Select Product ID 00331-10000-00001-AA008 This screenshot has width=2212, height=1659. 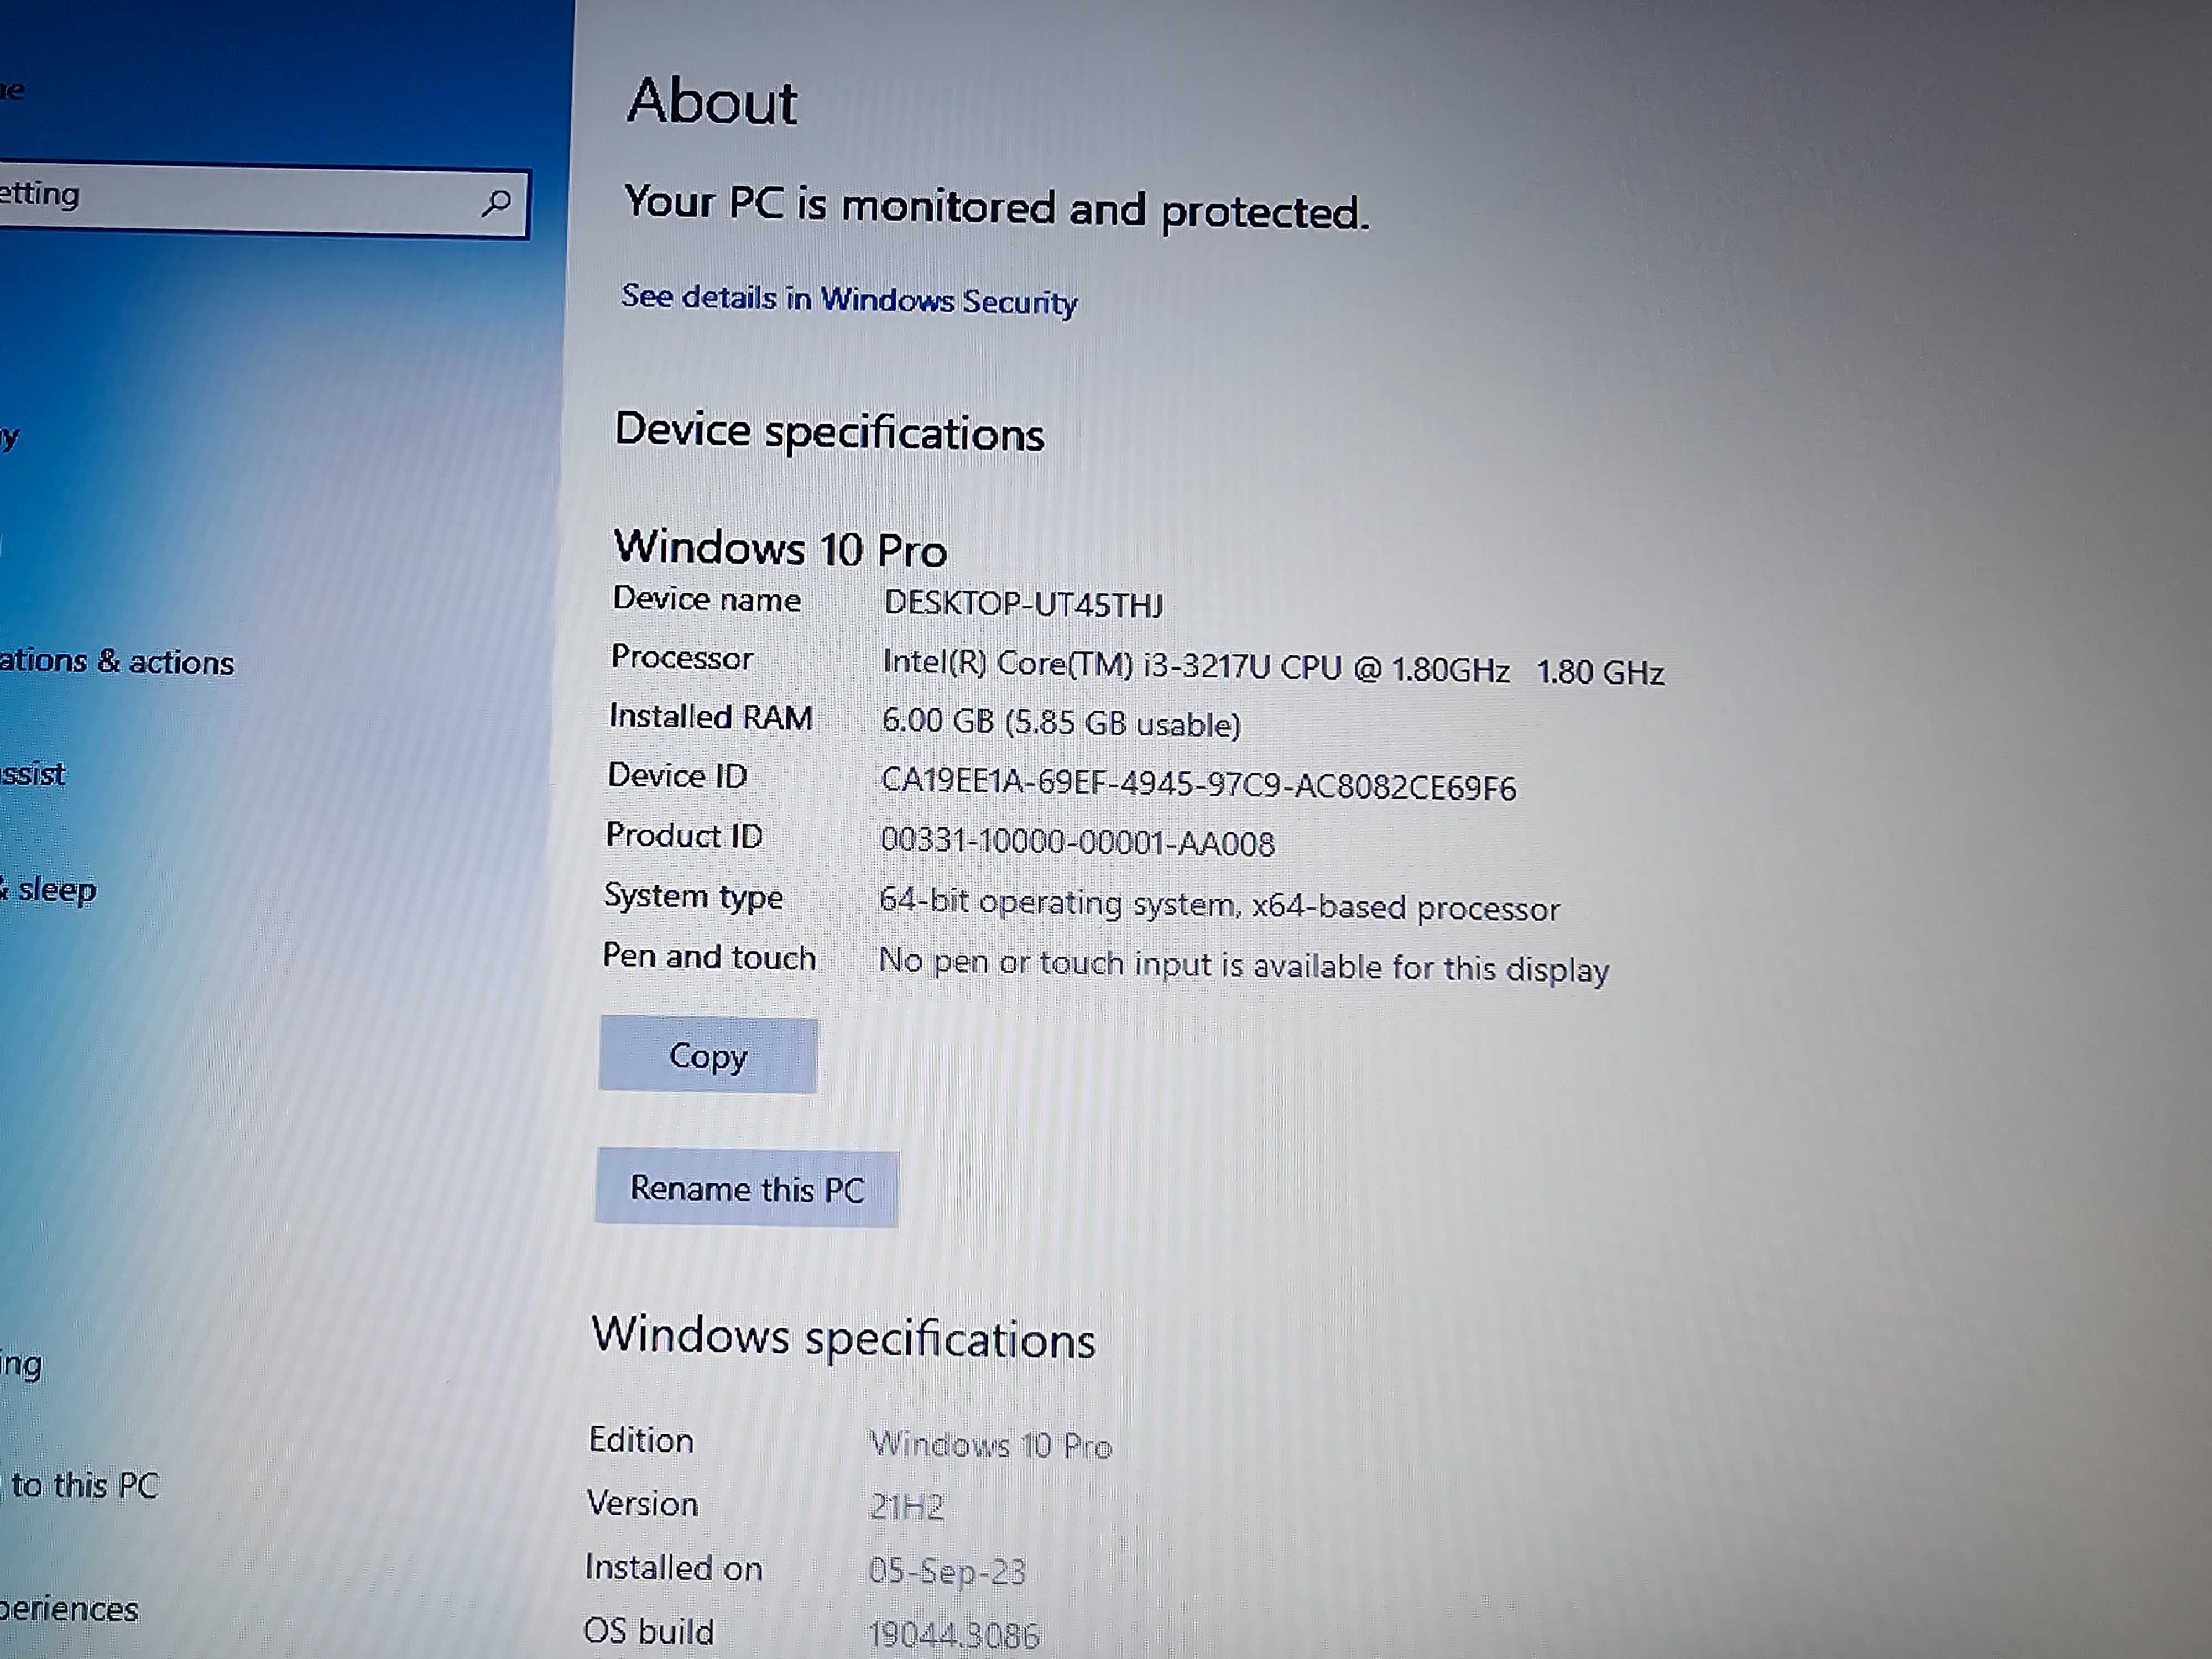tap(1077, 842)
